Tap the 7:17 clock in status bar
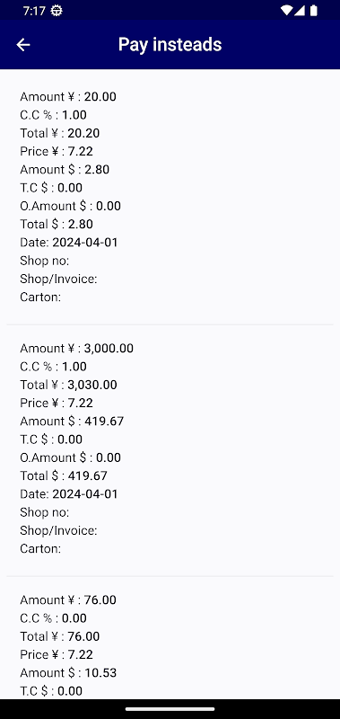This screenshot has height=719, width=340. coord(33,11)
